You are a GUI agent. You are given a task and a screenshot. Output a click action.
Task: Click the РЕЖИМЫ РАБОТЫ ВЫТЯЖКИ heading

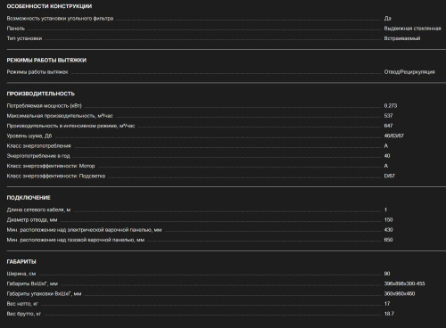tap(46, 60)
